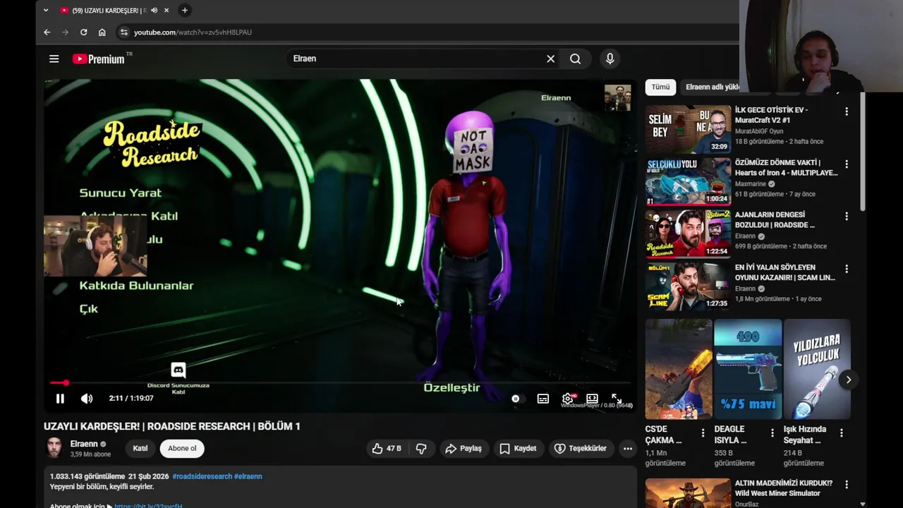Clear the search box with the X icon
Screen dimensions: 903x508
pyautogui.click(x=550, y=59)
